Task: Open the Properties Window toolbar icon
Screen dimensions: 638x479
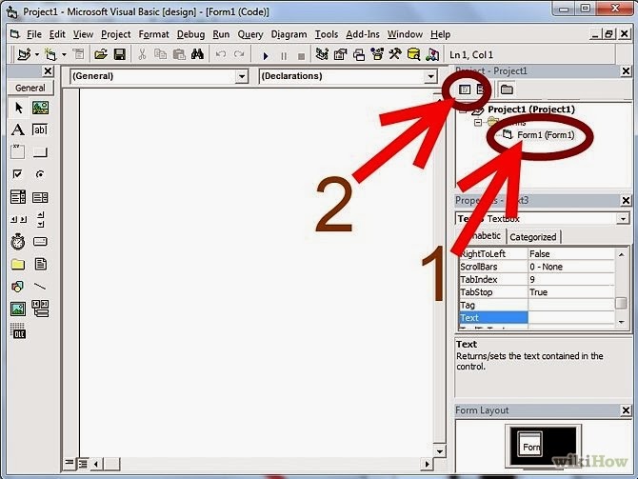Action: [340, 54]
